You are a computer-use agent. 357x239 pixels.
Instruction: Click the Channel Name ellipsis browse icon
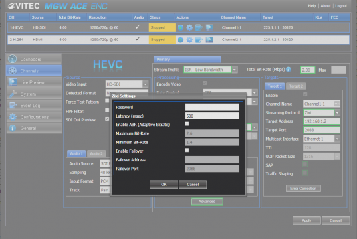(x=337, y=104)
